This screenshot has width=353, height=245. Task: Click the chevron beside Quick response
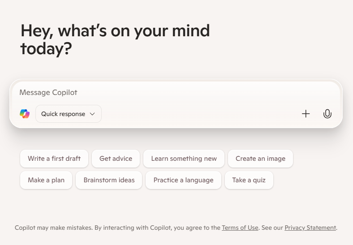tap(92, 114)
